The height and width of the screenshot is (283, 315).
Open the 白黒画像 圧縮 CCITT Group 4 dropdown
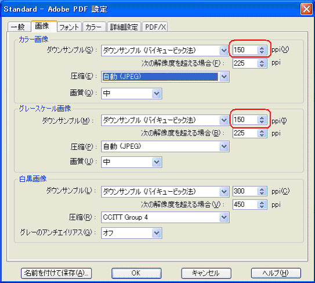(165, 217)
